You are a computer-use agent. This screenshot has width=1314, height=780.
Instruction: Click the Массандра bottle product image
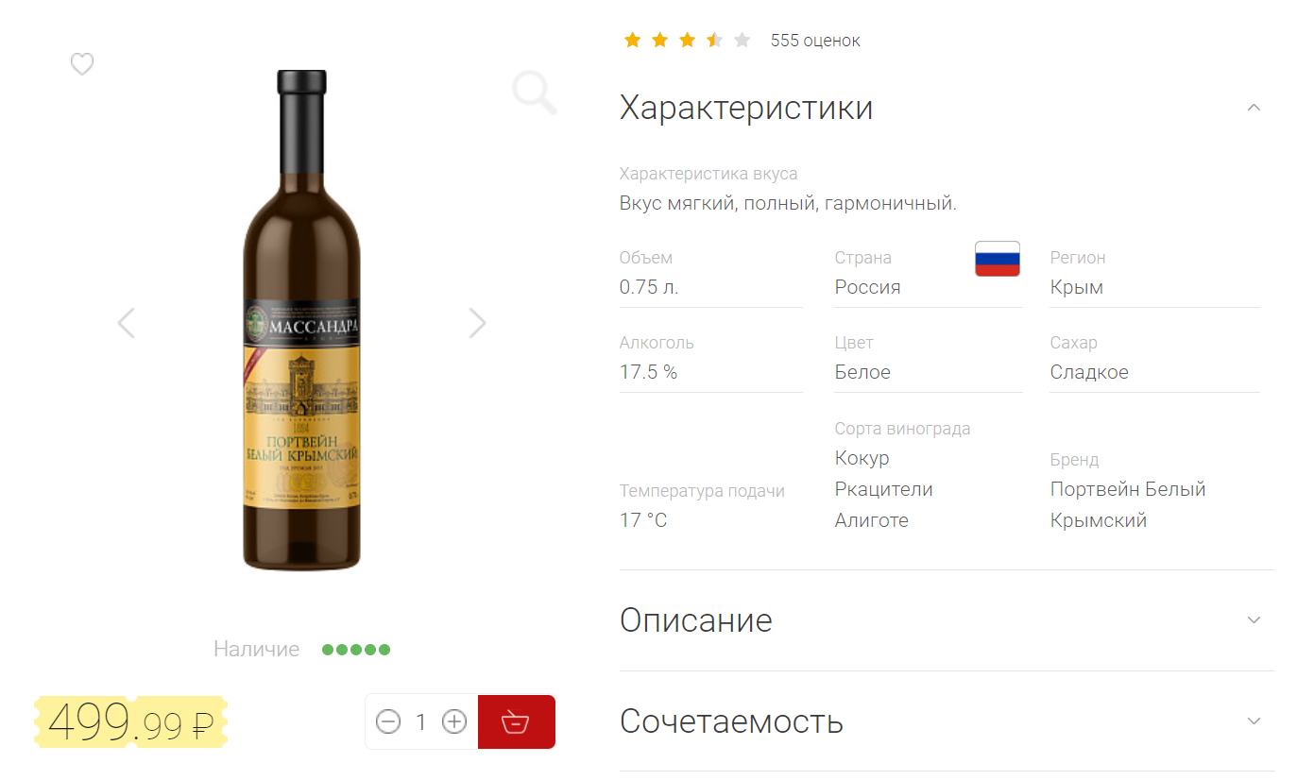tap(301, 321)
